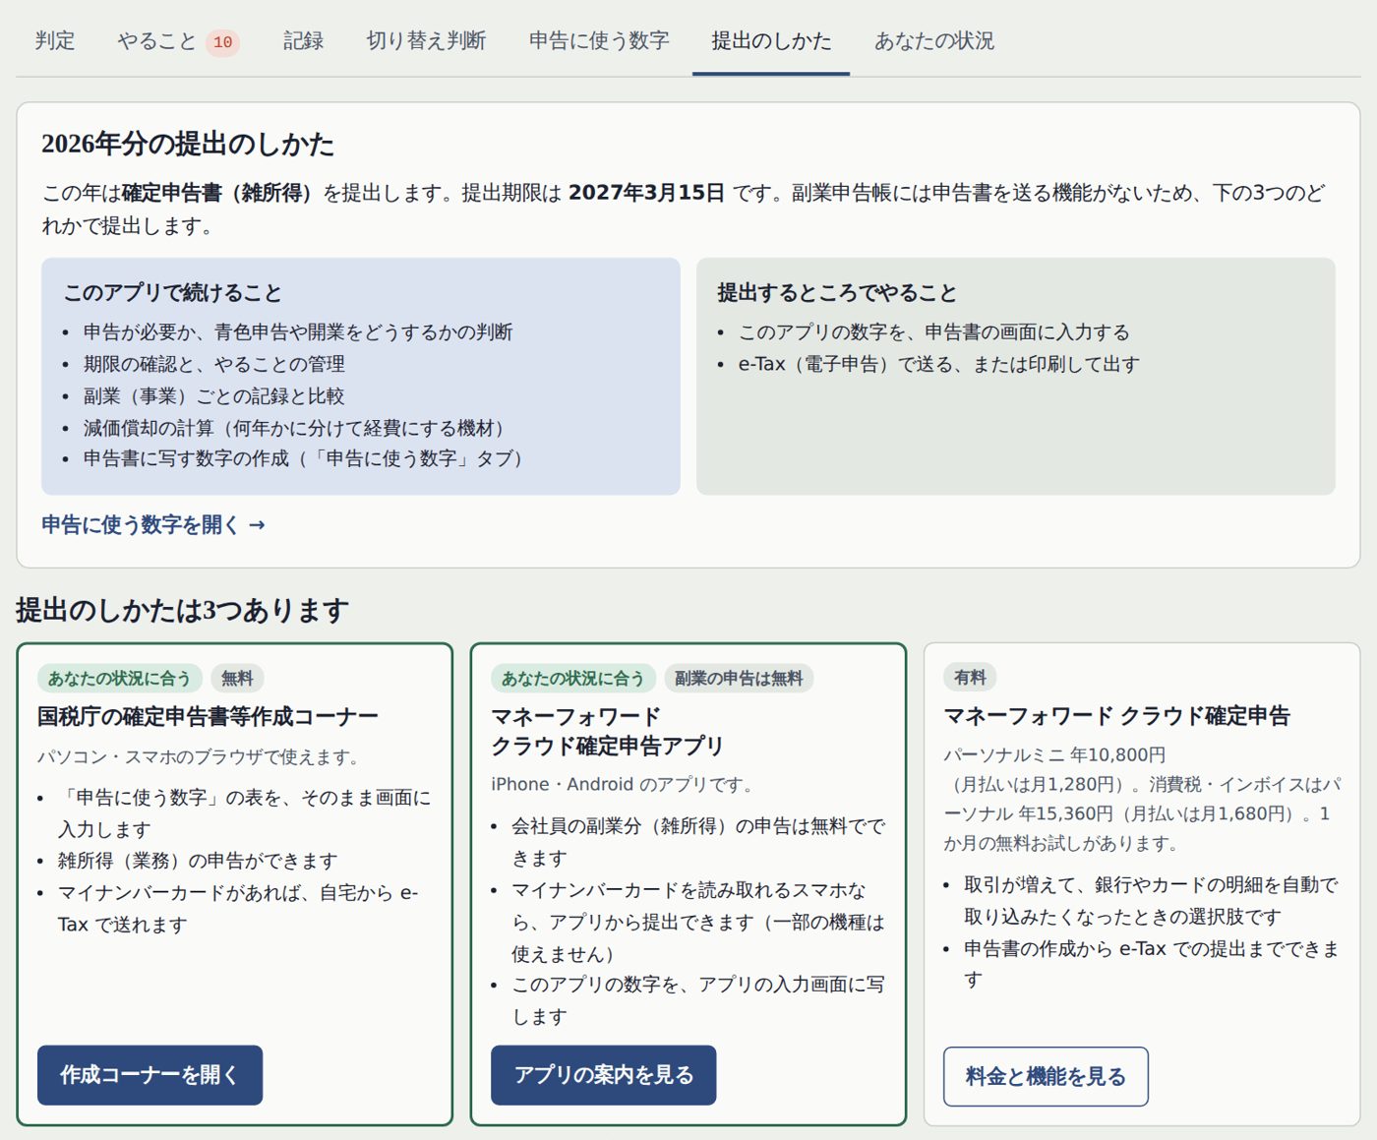1377x1140 pixels.
Task: Click the 2026年分の提出のしかた heading
Action: (x=188, y=145)
